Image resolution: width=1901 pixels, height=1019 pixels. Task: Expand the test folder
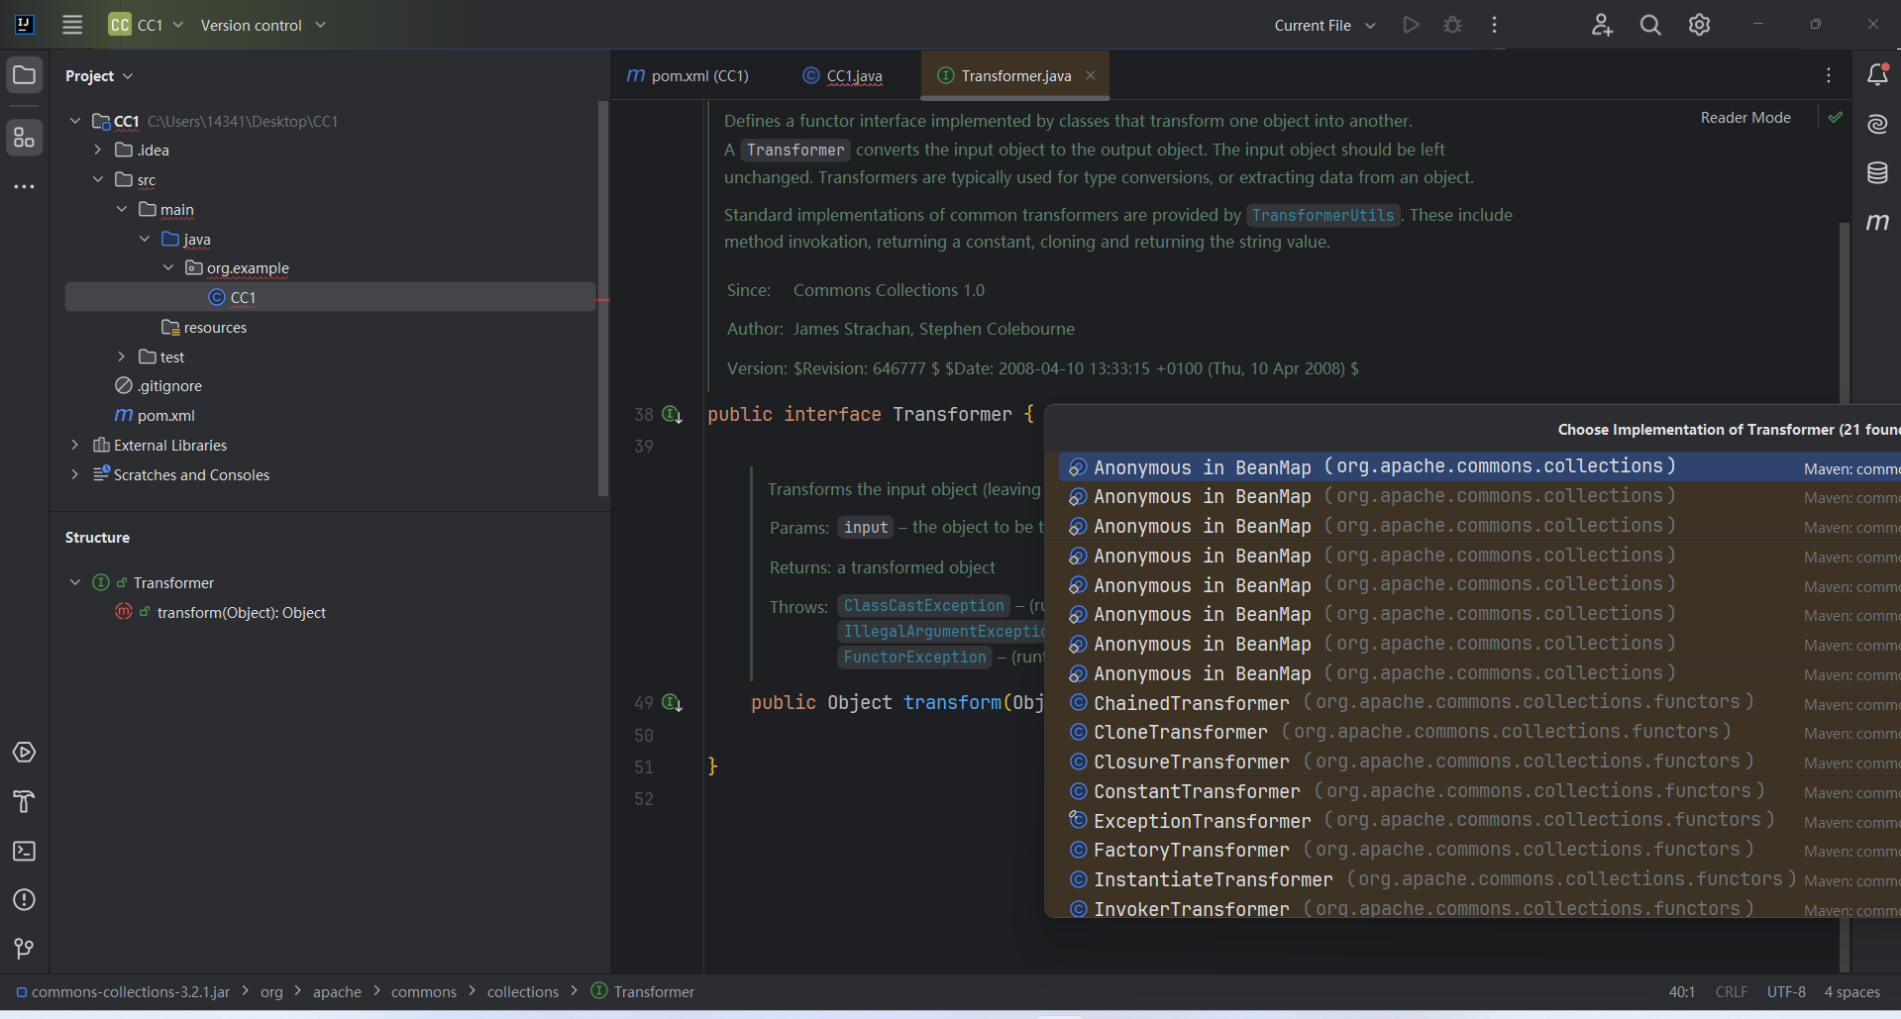coord(121,357)
